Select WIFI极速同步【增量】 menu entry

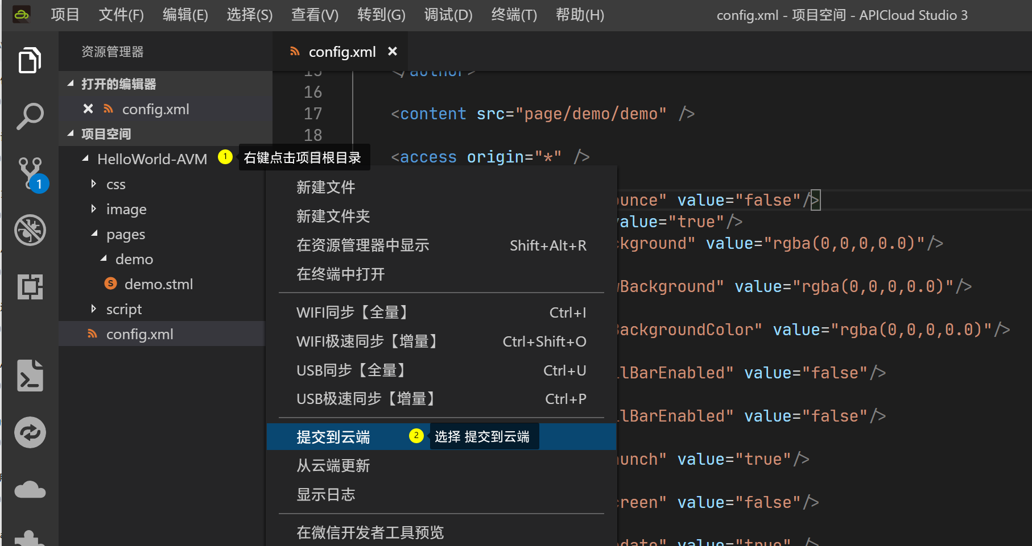coord(441,341)
